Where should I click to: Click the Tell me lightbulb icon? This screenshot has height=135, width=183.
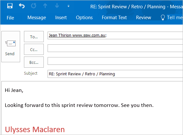pyautogui.click(x=163, y=18)
